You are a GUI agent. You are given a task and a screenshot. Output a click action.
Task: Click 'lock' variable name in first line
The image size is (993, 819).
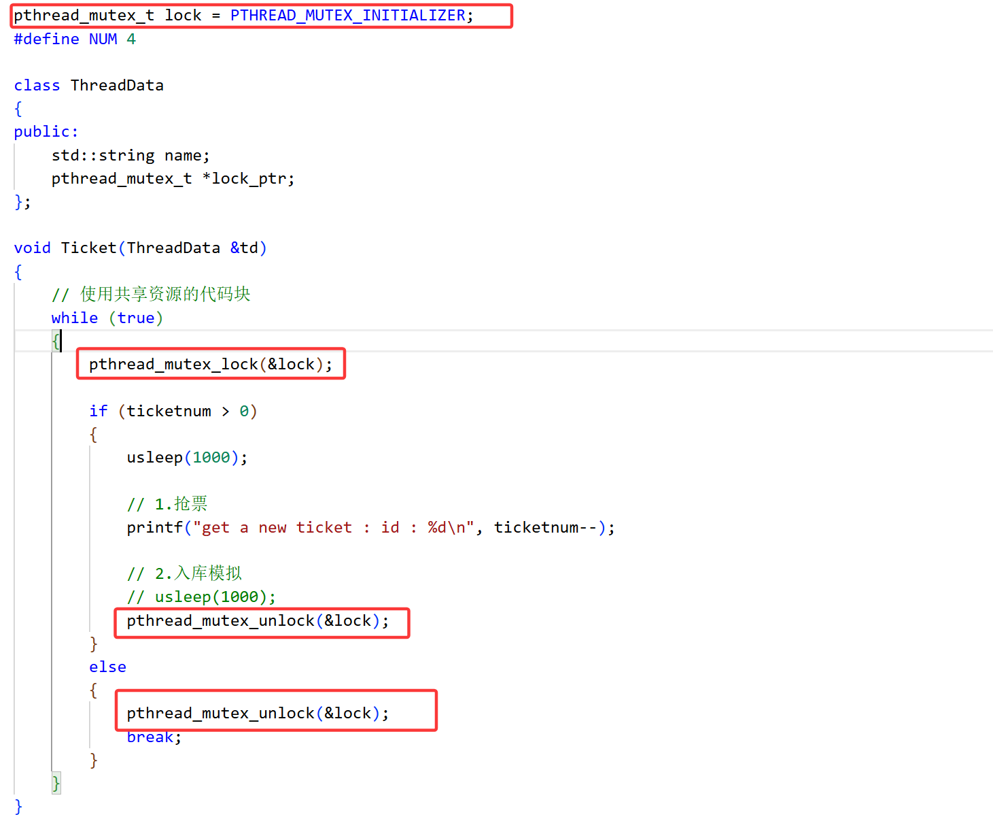pos(184,15)
